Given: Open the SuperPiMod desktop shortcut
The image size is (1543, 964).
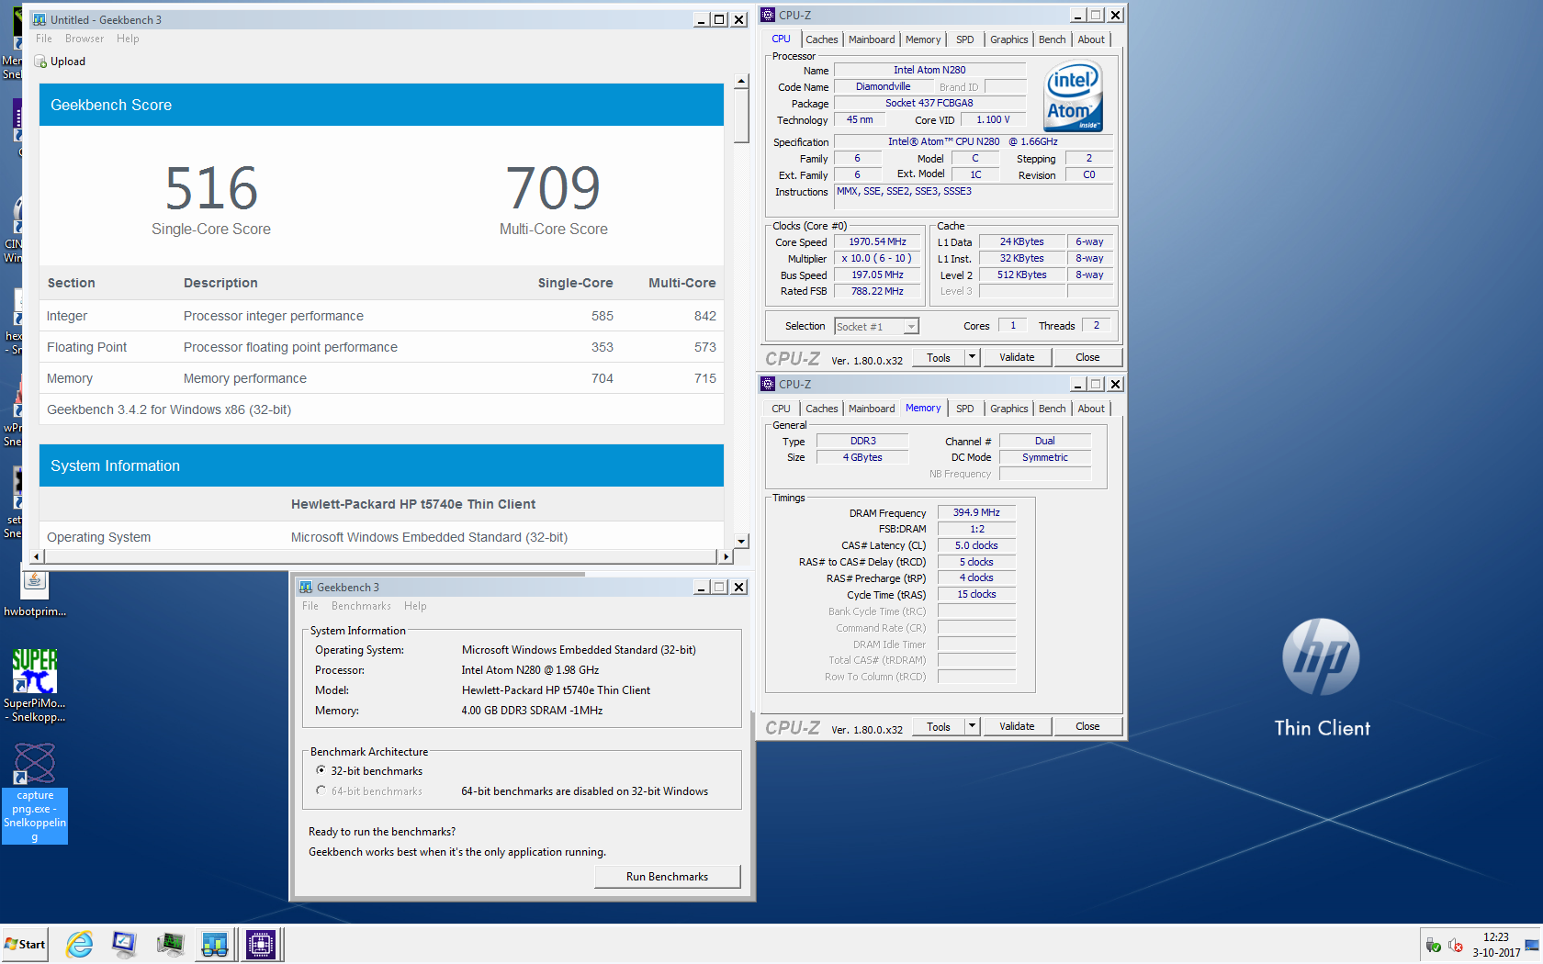Looking at the screenshot, I should (x=35, y=686).
